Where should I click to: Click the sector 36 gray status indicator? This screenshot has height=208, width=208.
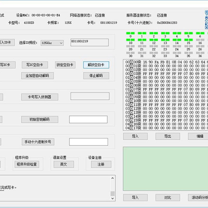click(200, 53)
